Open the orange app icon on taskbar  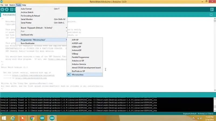tap(23, 118)
